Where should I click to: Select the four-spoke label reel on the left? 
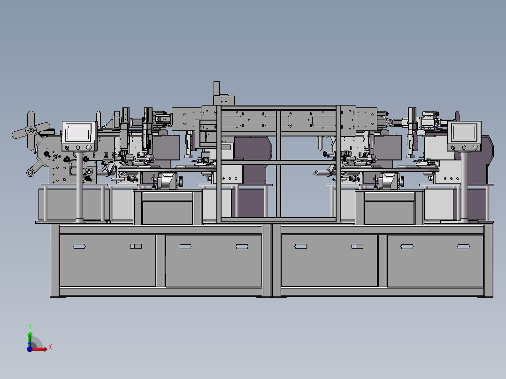(31, 131)
